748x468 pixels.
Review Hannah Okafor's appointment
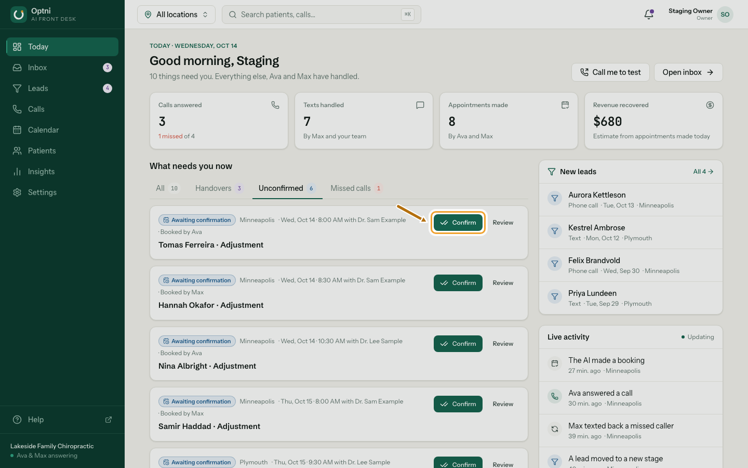tap(503, 283)
